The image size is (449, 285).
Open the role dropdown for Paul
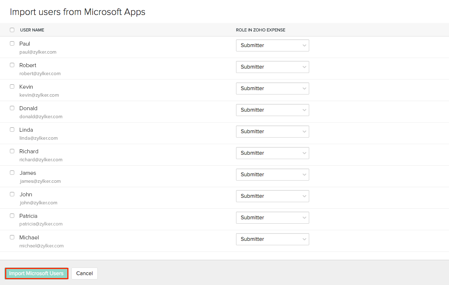tap(272, 46)
